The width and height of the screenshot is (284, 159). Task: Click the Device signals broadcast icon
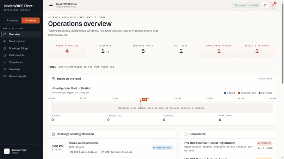coord(5,77)
